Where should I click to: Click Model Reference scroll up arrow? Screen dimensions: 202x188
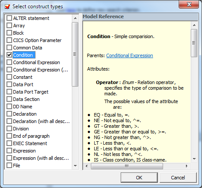click(x=194, y=25)
